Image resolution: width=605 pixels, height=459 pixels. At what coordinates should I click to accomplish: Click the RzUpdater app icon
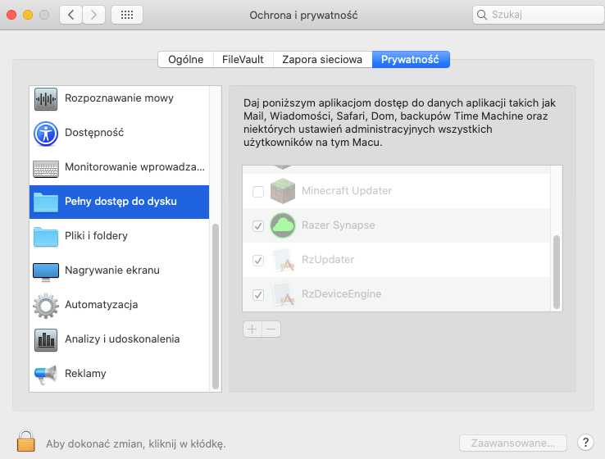coord(283,260)
